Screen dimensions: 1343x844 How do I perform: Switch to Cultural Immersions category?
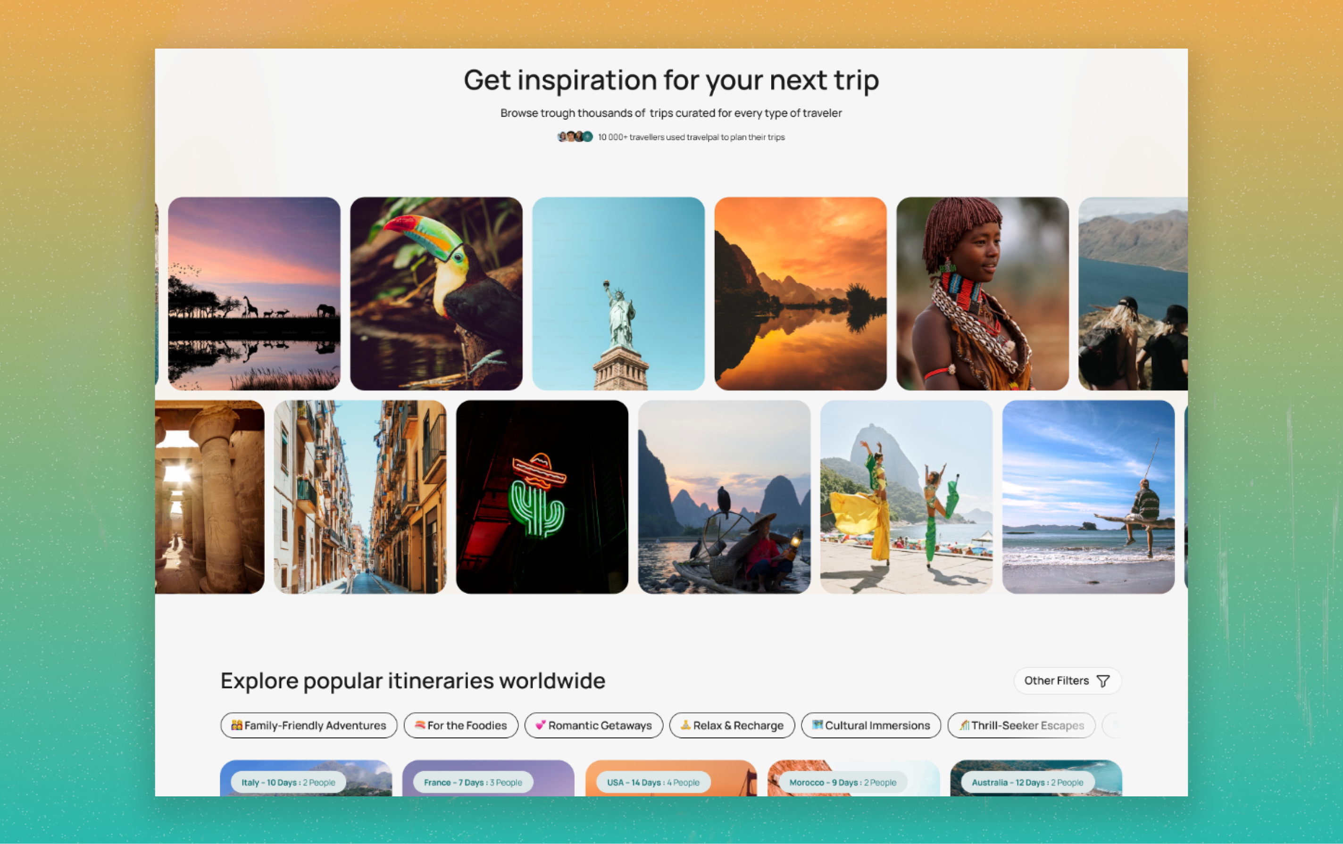click(x=871, y=725)
